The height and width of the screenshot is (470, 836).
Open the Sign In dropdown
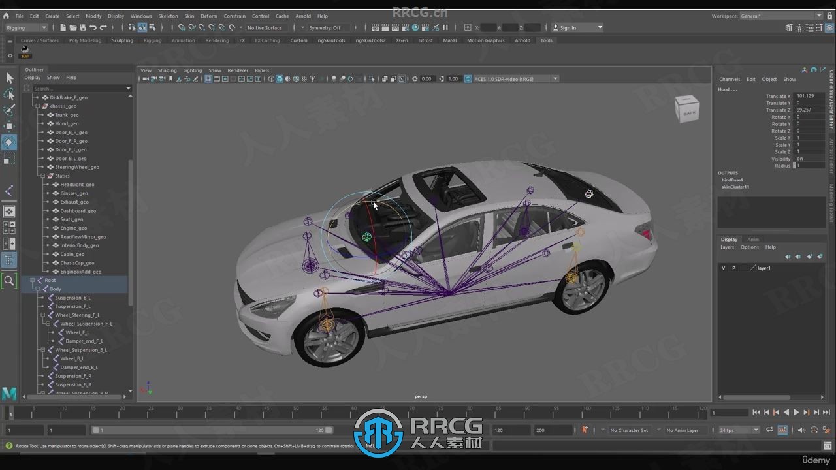point(577,27)
